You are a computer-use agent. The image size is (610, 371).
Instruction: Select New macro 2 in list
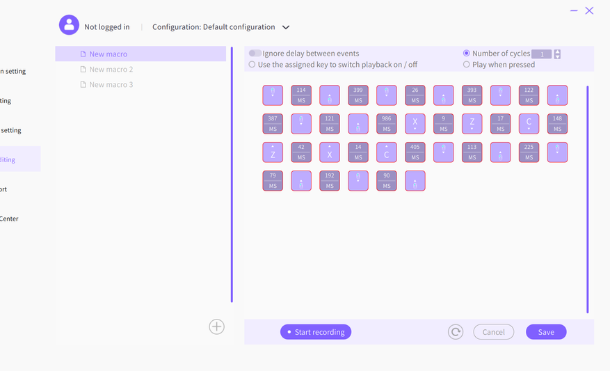[x=111, y=69]
